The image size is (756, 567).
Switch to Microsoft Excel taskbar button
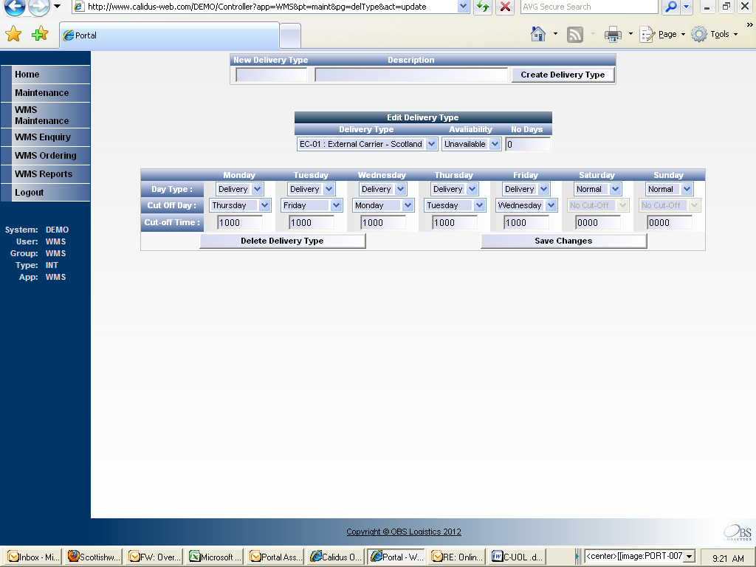(x=216, y=557)
